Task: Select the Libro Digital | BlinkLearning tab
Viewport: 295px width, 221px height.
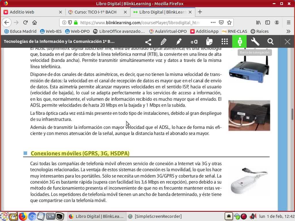Action: coord(162,12)
